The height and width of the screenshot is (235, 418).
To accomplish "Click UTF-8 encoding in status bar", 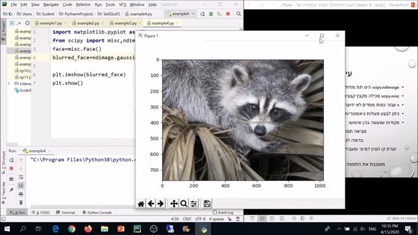I will (201, 219).
